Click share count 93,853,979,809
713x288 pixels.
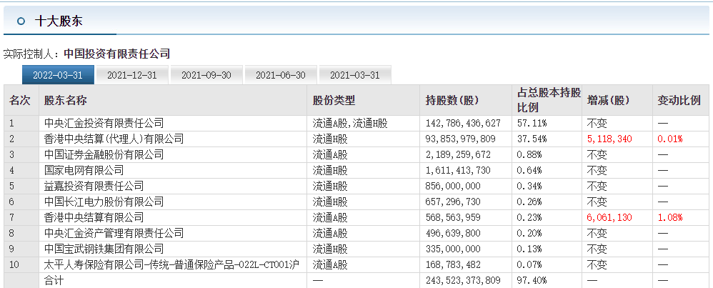461,139
